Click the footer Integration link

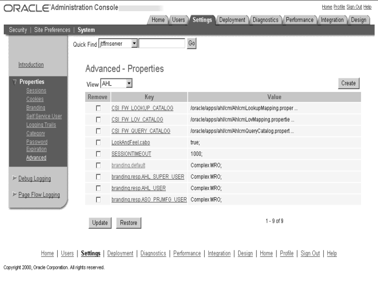tap(219, 253)
